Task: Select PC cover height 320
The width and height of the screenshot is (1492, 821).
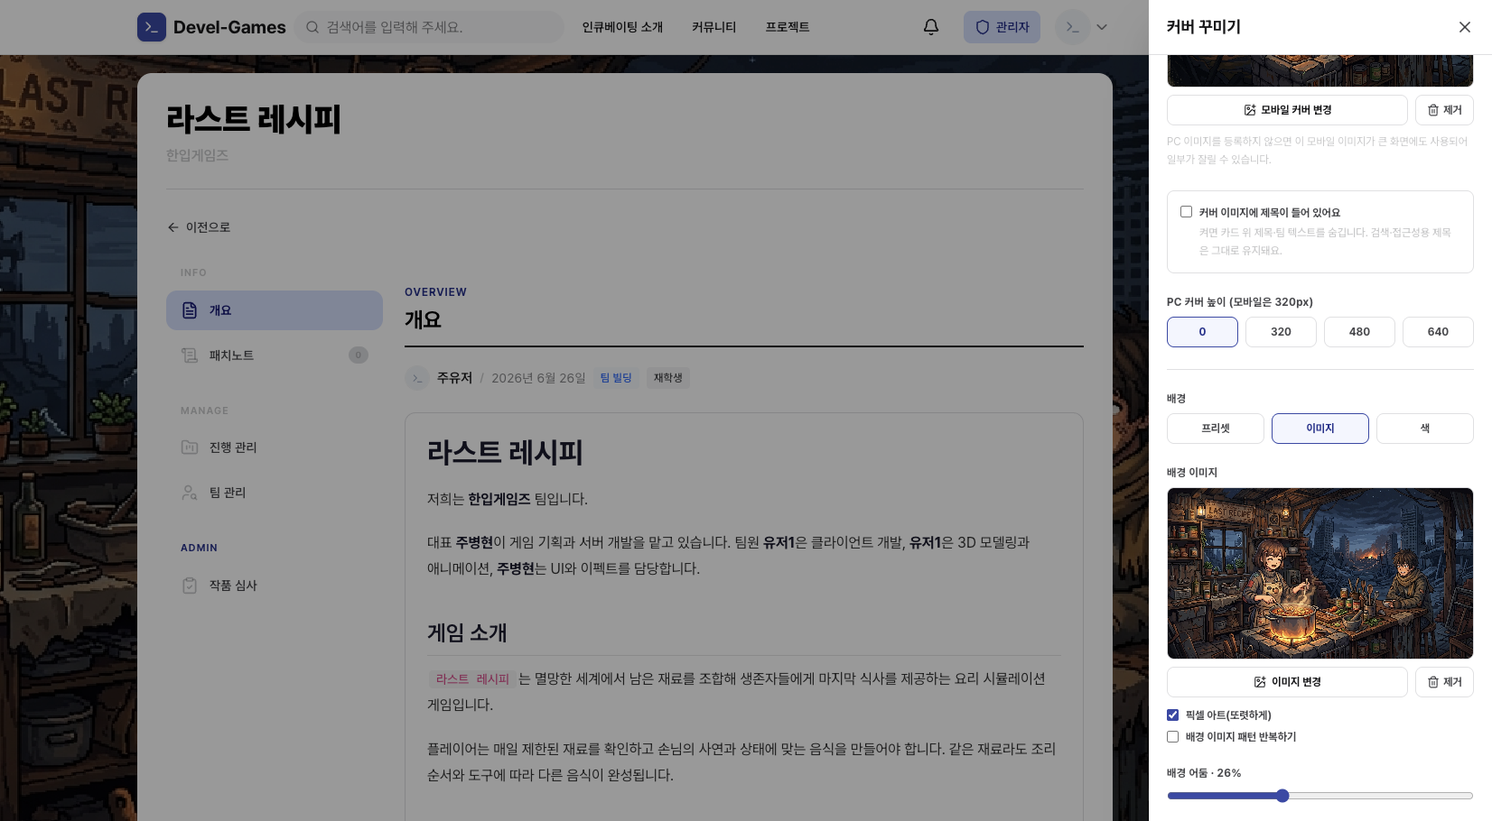Action: 1281,332
